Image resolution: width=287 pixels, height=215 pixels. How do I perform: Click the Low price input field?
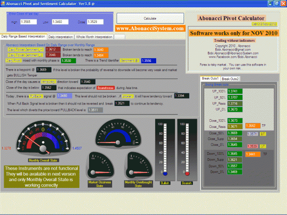click(60, 22)
